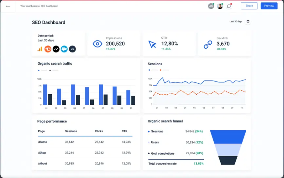Image resolution: width=284 pixels, height=178 pixels.
Task: Click the +2.39% impressions change
Action: pyautogui.click(x=110, y=49)
